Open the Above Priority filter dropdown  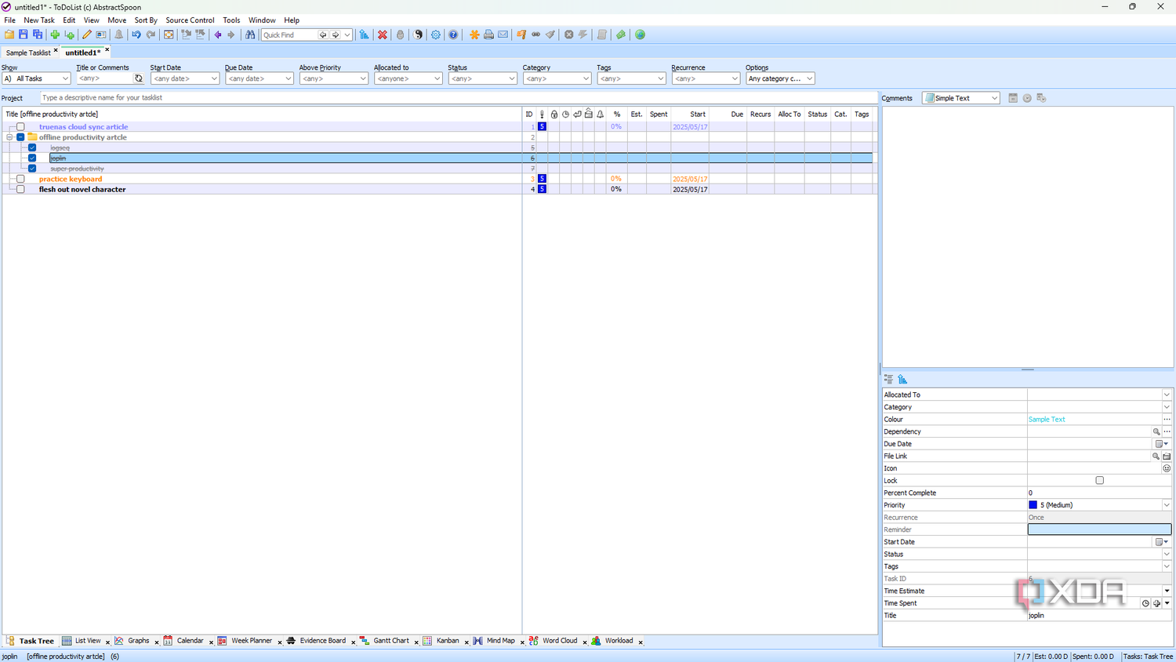coord(333,78)
